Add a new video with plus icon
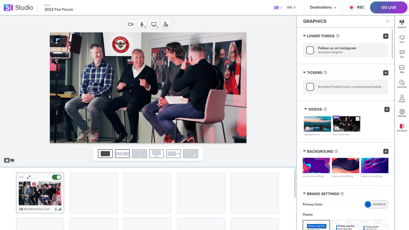Image resolution: width=409 pixels, height=230 pixels. click(387, 110)
